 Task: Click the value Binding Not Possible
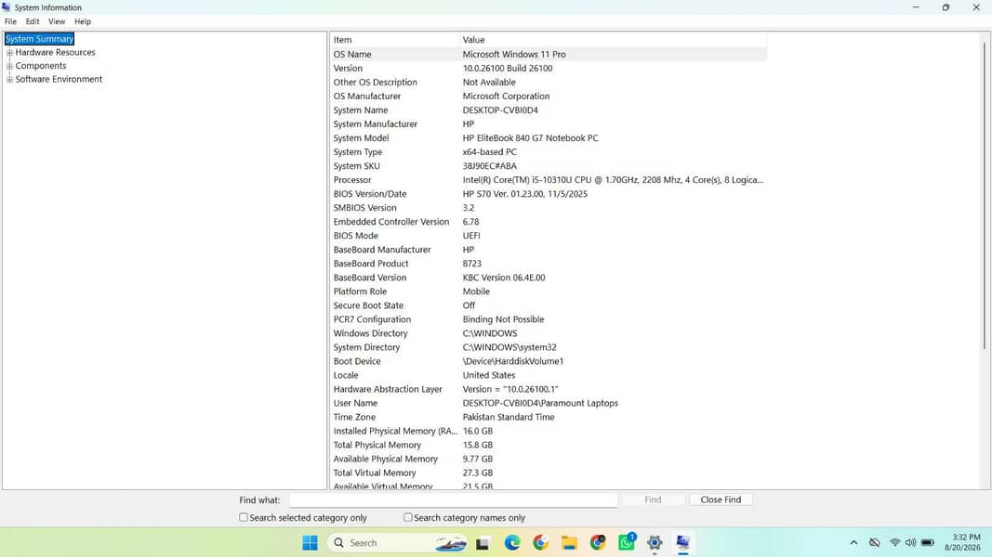(503, 319)
